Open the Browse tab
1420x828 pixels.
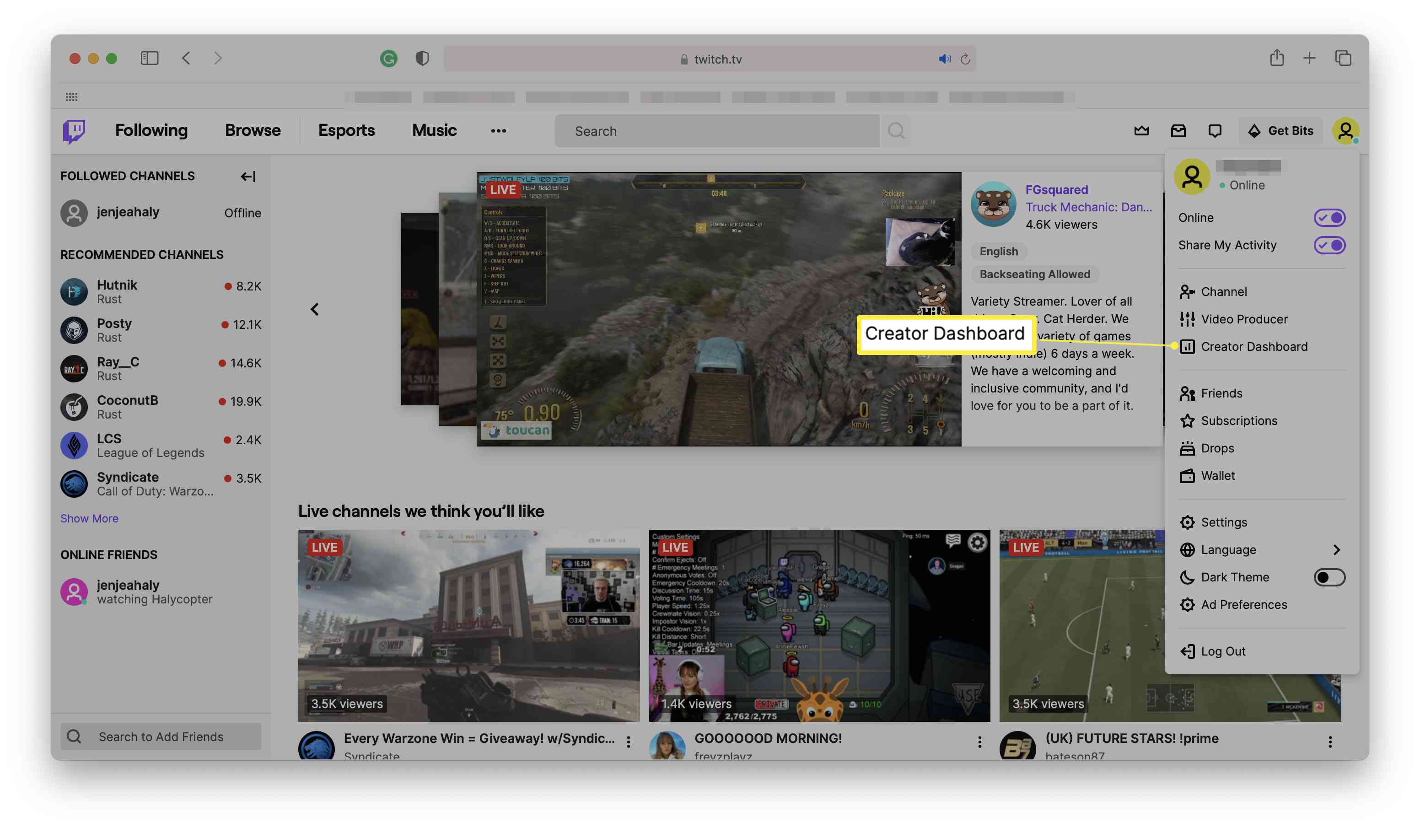pyautogui.click(x=253, y=130)
